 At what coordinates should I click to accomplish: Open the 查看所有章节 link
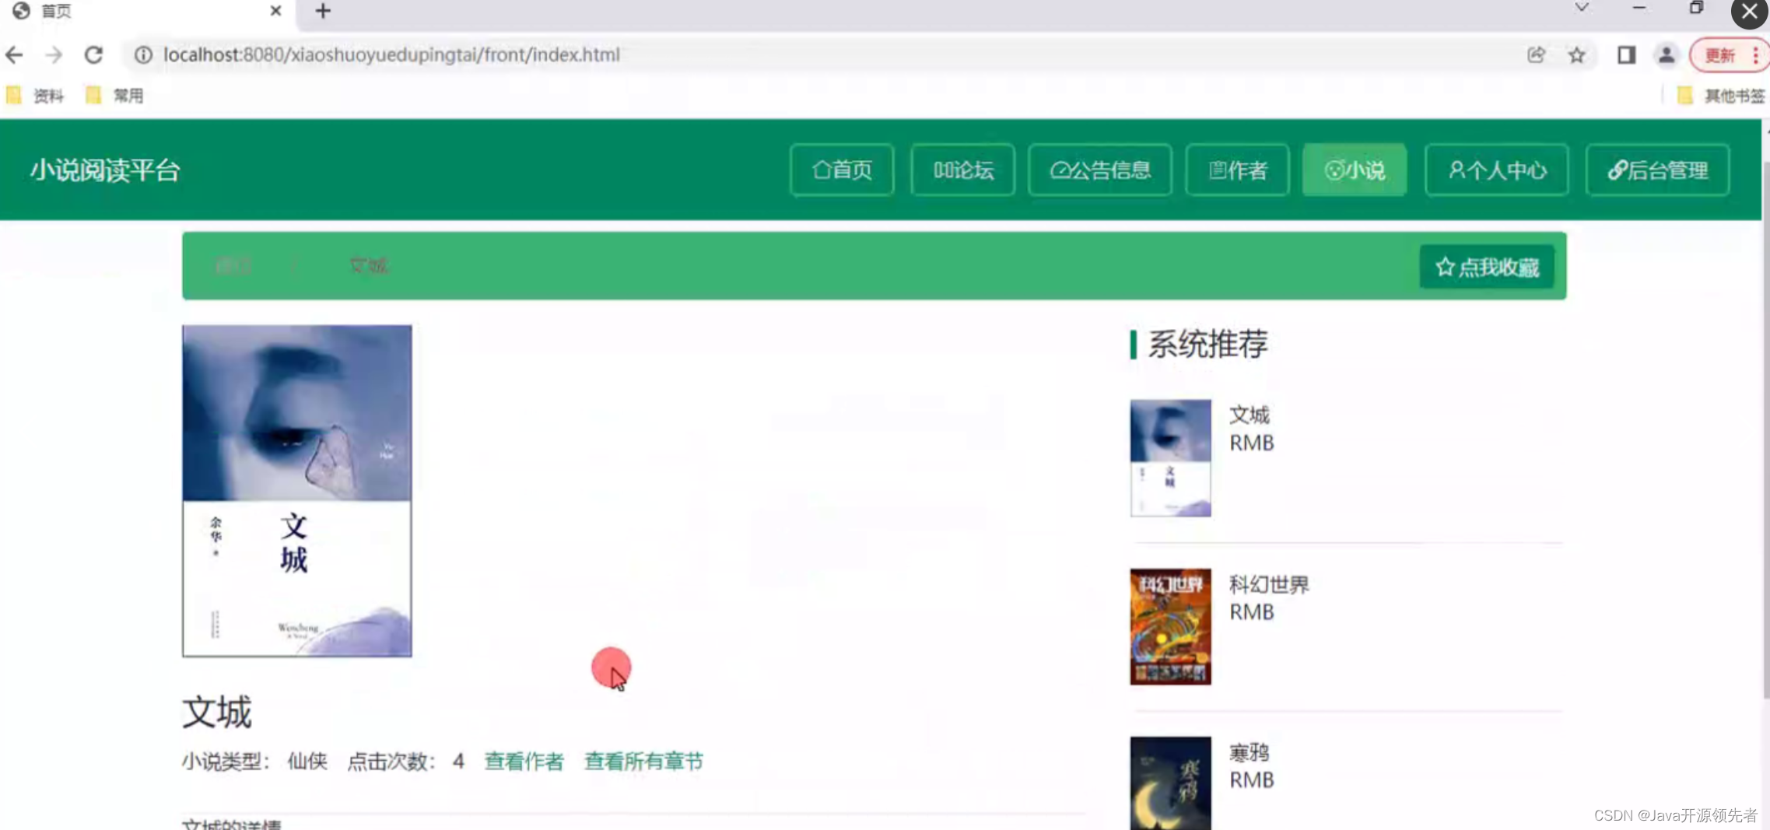[x=643, y=762]
